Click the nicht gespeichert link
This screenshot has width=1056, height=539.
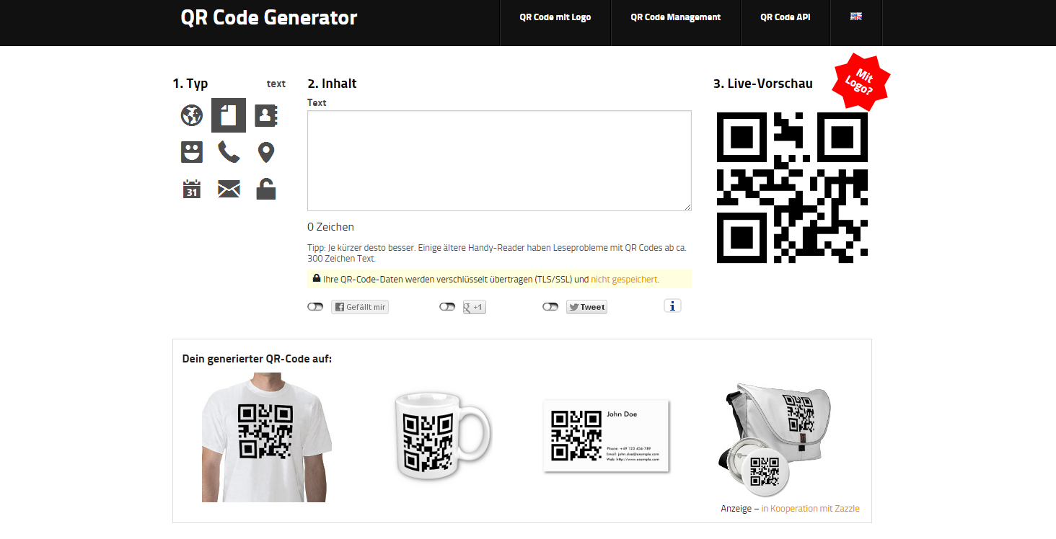tap(625, 279)
